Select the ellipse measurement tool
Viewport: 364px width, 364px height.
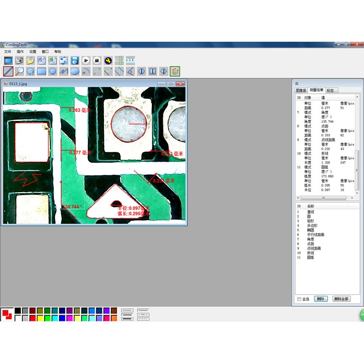point(75,71)
